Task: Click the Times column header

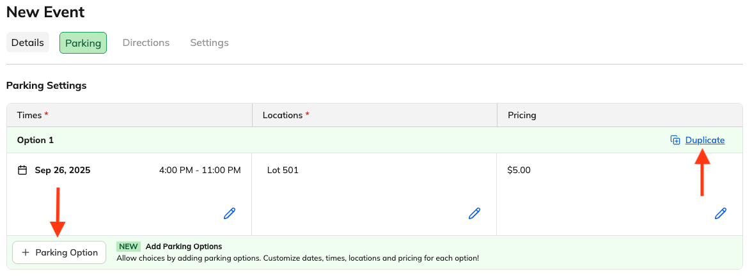Action: (x=29, y=116)
